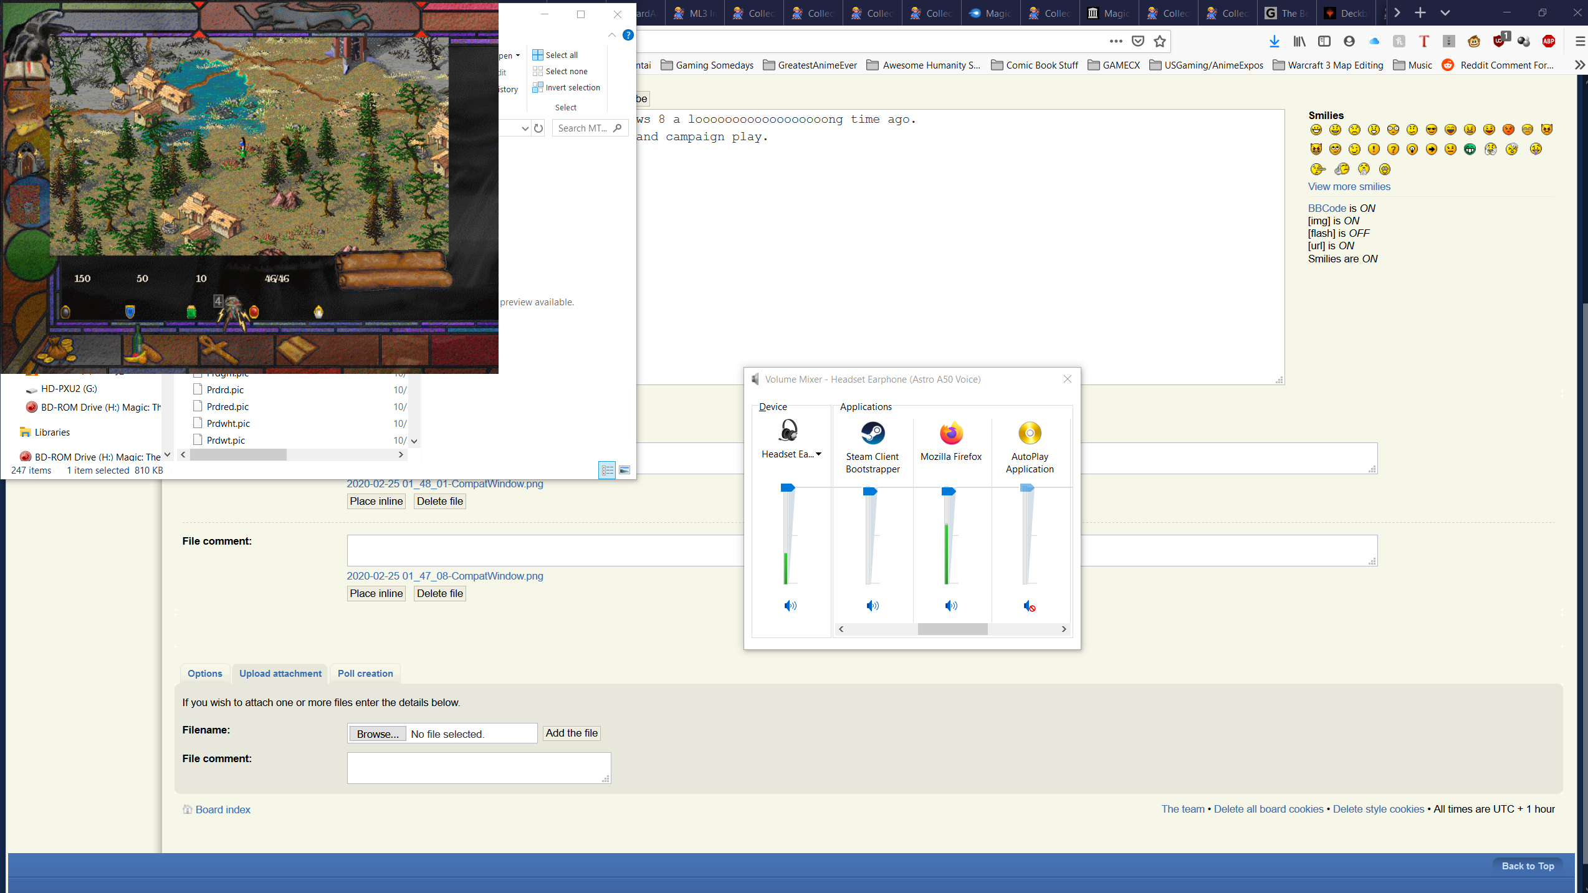Viewport: 1588px width, 893px height.
Task: Switch to the Options tab
Action: (204, 674)
